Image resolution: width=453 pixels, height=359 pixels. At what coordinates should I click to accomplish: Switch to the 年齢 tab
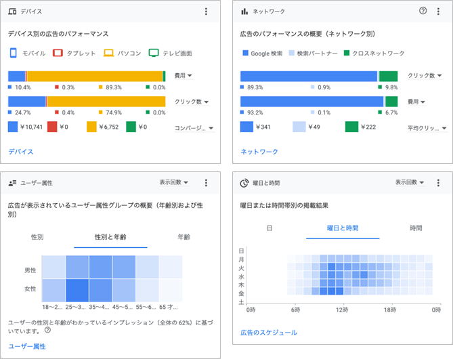pos(184,237)
